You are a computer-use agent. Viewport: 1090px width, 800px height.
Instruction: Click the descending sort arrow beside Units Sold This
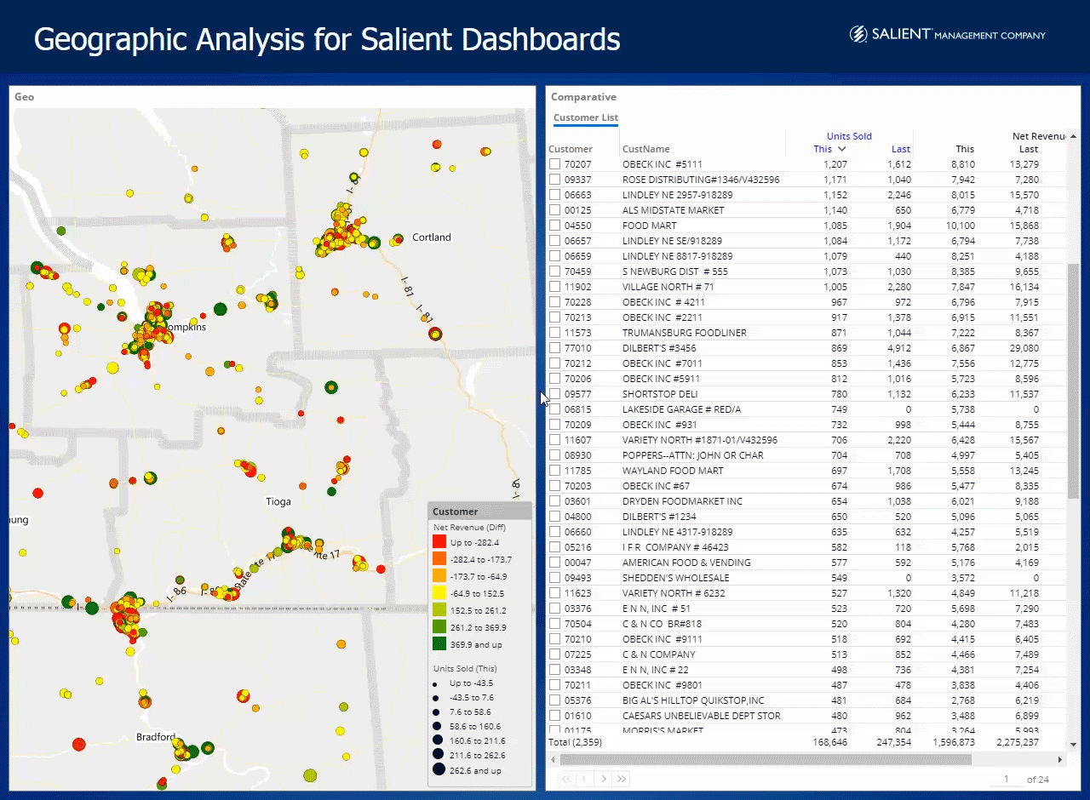[842, 150]
